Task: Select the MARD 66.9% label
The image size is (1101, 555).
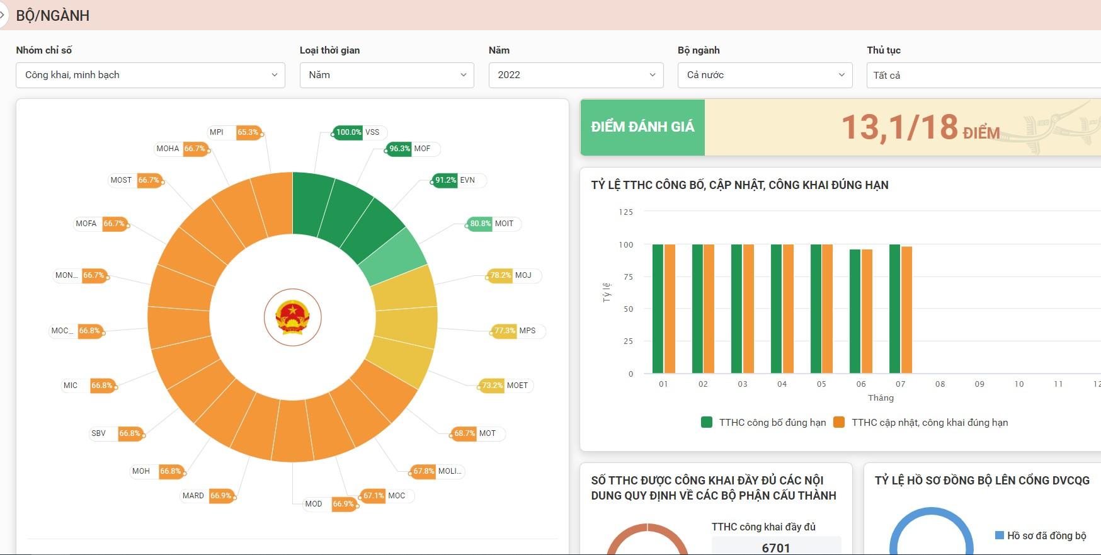Action: (x=207, y=496)
